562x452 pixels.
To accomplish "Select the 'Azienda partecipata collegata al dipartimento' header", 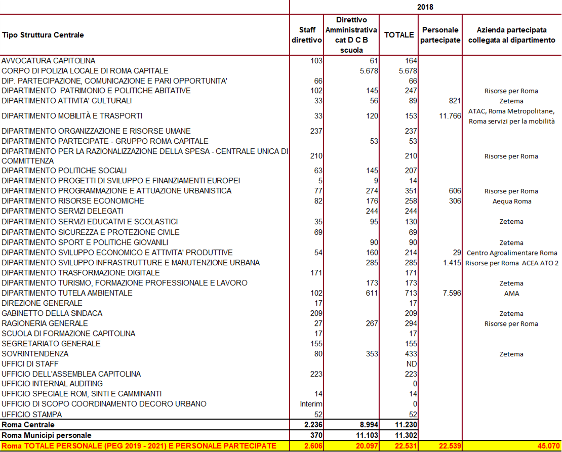I will 511,35.
